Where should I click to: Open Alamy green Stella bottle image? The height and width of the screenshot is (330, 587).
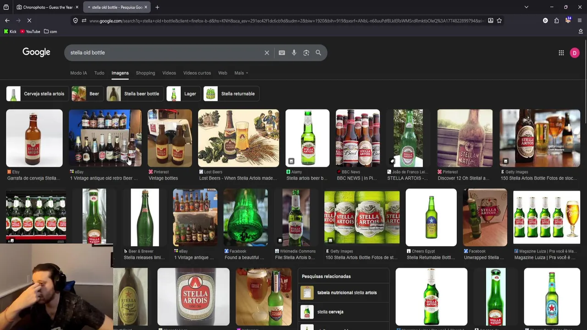[307, 138]
